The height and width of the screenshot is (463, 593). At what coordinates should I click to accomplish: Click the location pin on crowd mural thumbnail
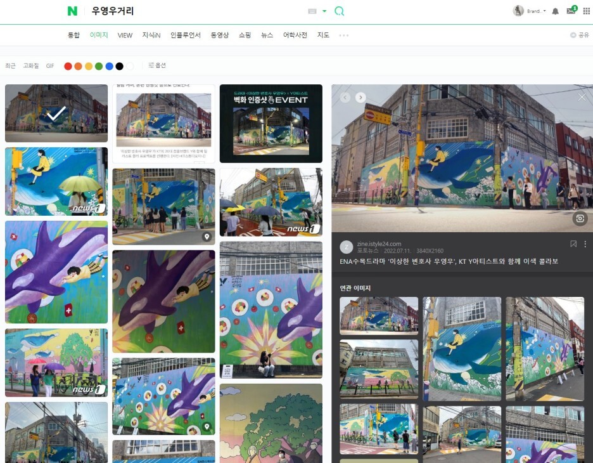pos(207,237)
